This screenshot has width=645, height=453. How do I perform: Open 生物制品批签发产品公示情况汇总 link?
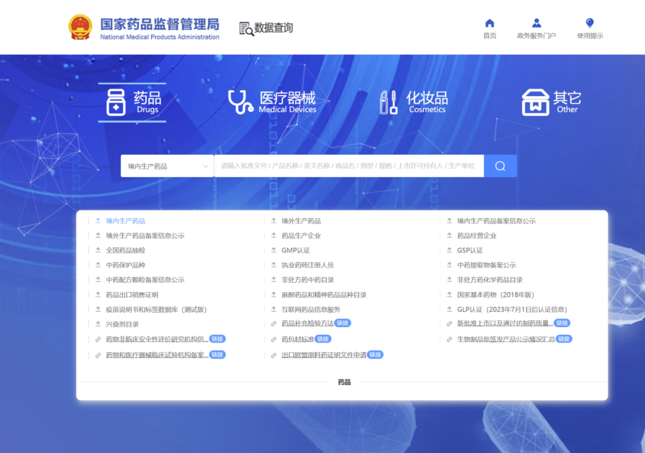[x=506, y=339]
